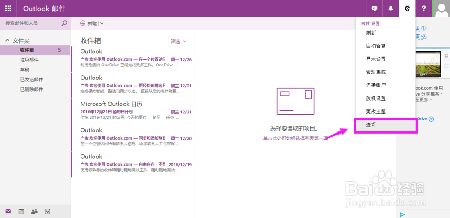This screenshot has height=218, width=450.
Task: Expand the dropdown arrow beside 新建
Action: [102, 23]
